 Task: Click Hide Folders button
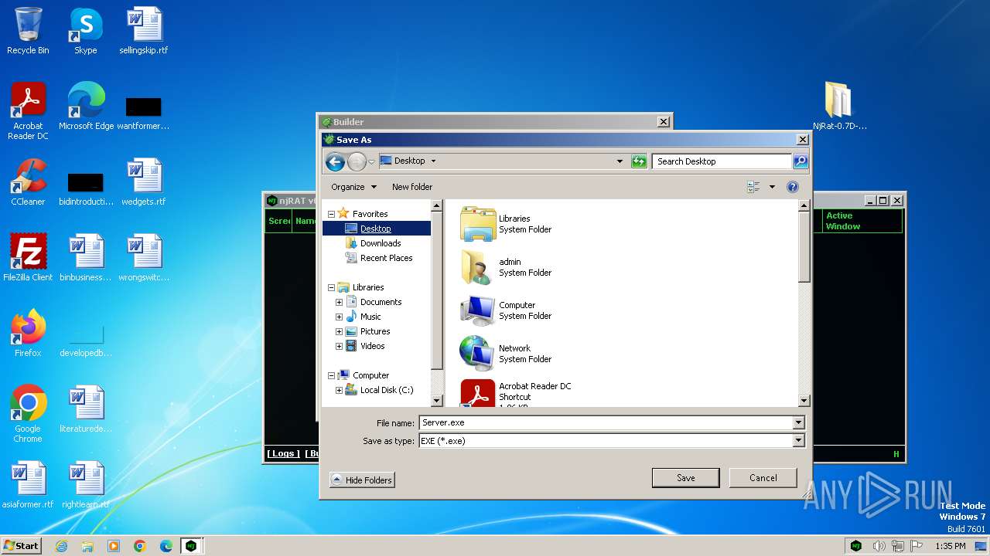tap(361, 480)
